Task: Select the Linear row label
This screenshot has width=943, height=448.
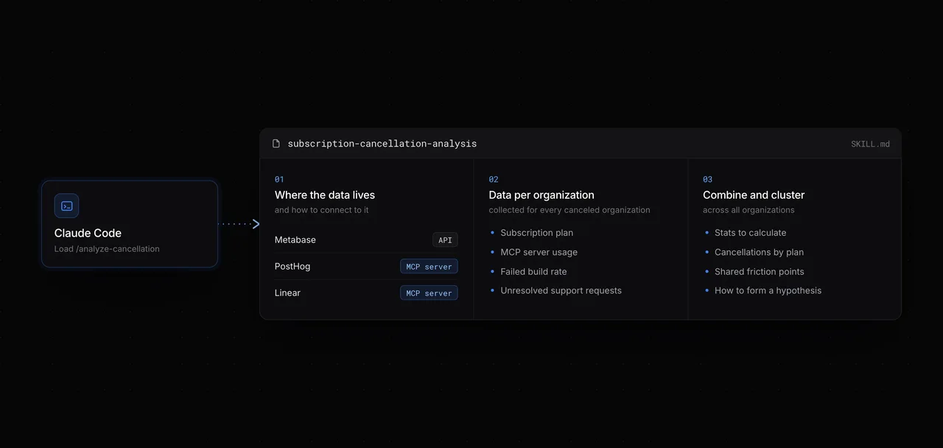Action: click(287, 293)
